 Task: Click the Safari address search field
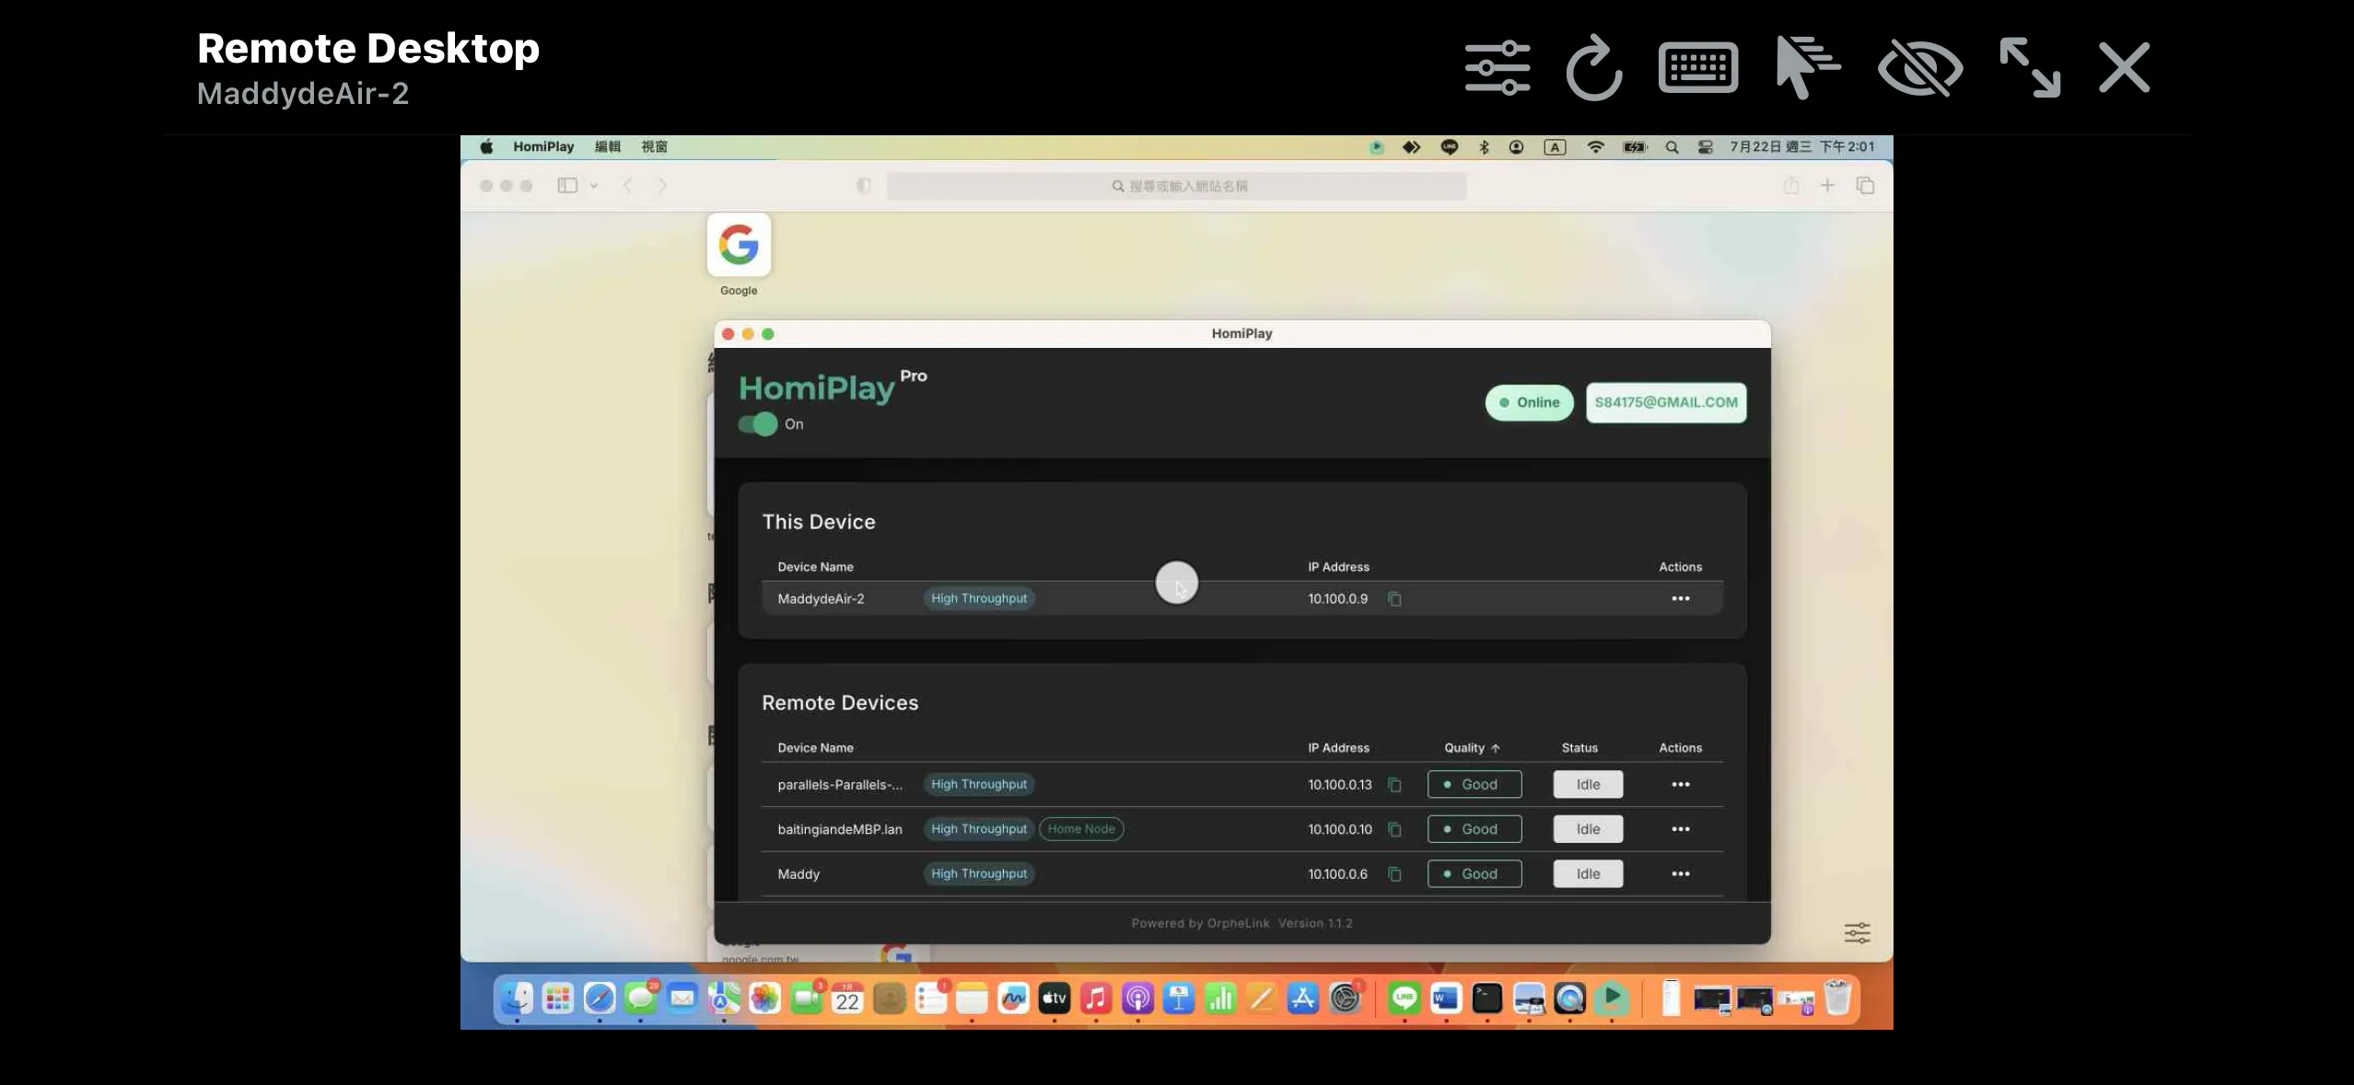[x=1177, y=187]
